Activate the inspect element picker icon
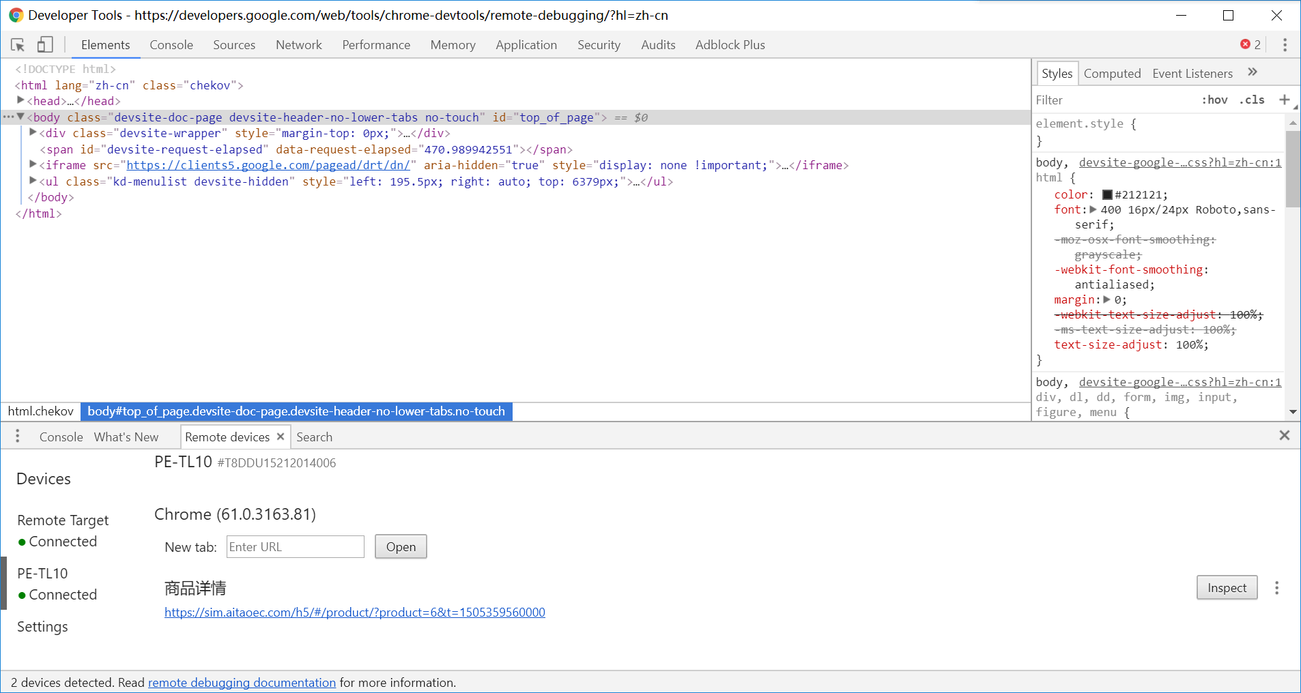Image resolution: width=1301 pixels, height=693 pixels. [x=18, y=45]
